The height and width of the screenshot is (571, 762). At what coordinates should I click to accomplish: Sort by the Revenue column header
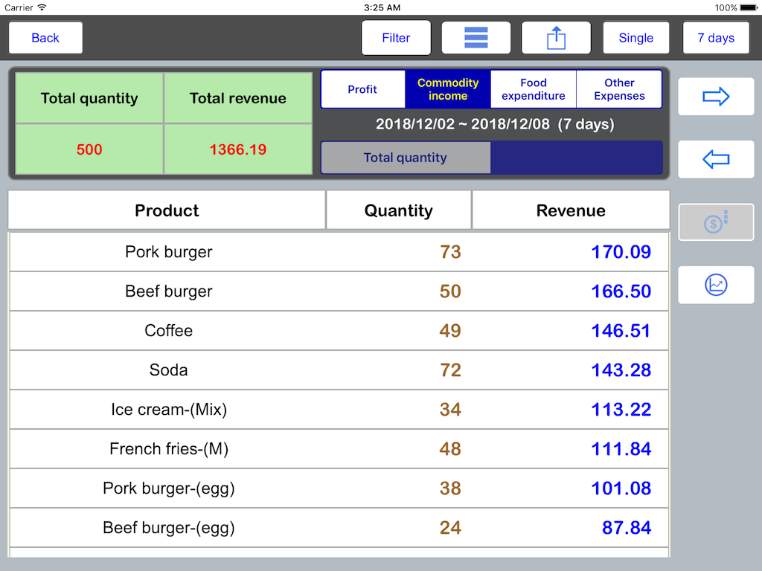570,210
